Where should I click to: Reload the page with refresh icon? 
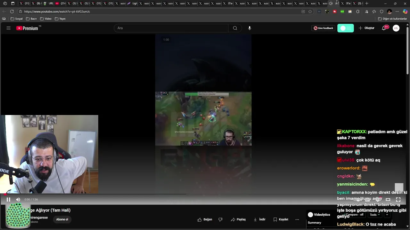(x=12, y=11)
